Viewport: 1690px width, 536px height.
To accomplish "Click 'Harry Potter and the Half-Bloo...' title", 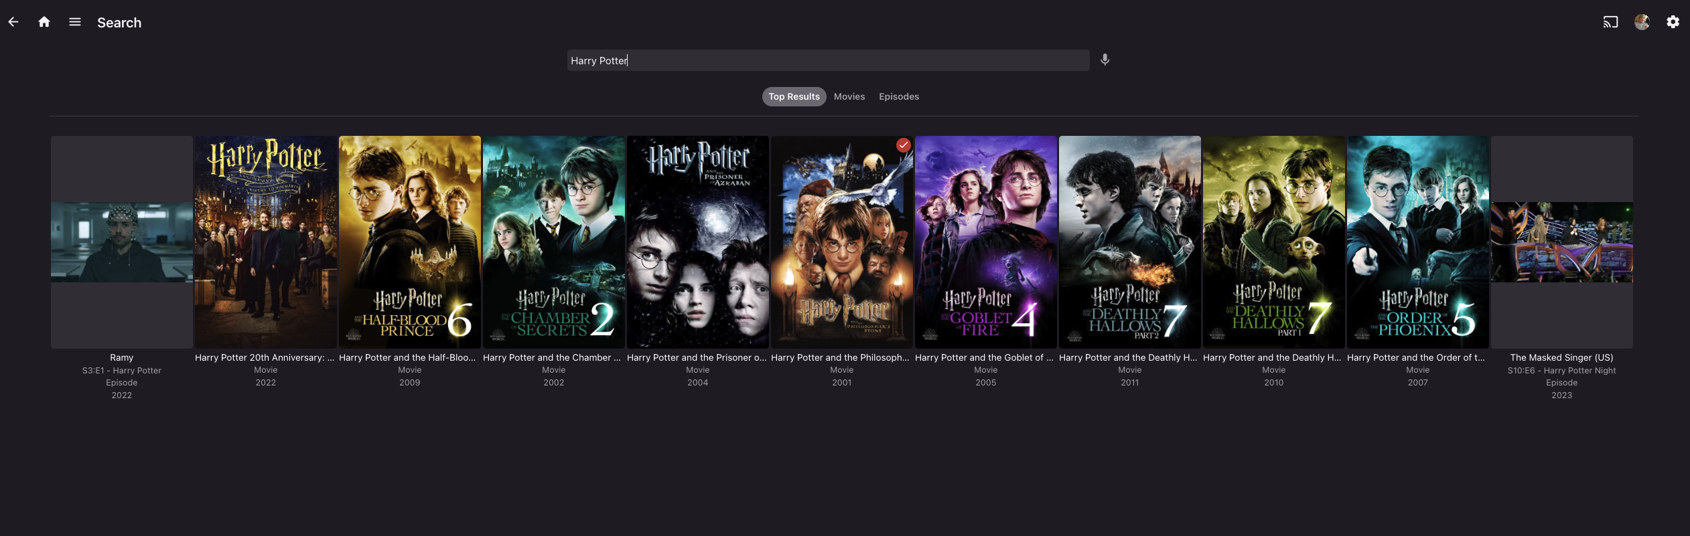I will tap(407, 357).
